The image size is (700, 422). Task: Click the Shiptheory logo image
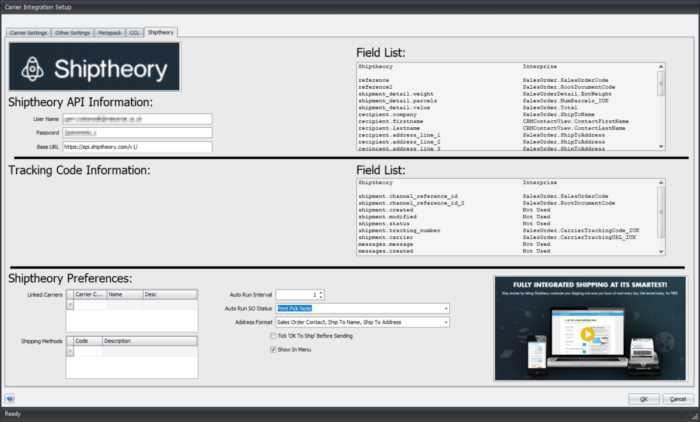pos(94,66)
